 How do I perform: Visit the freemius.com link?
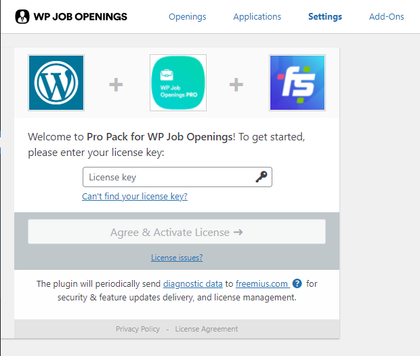tap(261, 283)
